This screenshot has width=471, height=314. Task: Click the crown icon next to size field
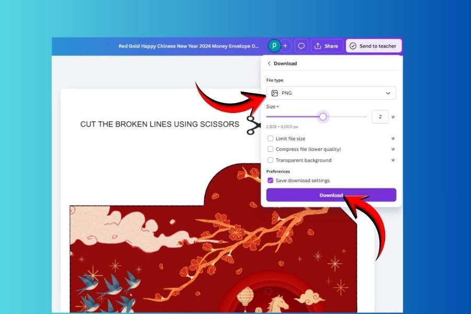pos(392,117)
